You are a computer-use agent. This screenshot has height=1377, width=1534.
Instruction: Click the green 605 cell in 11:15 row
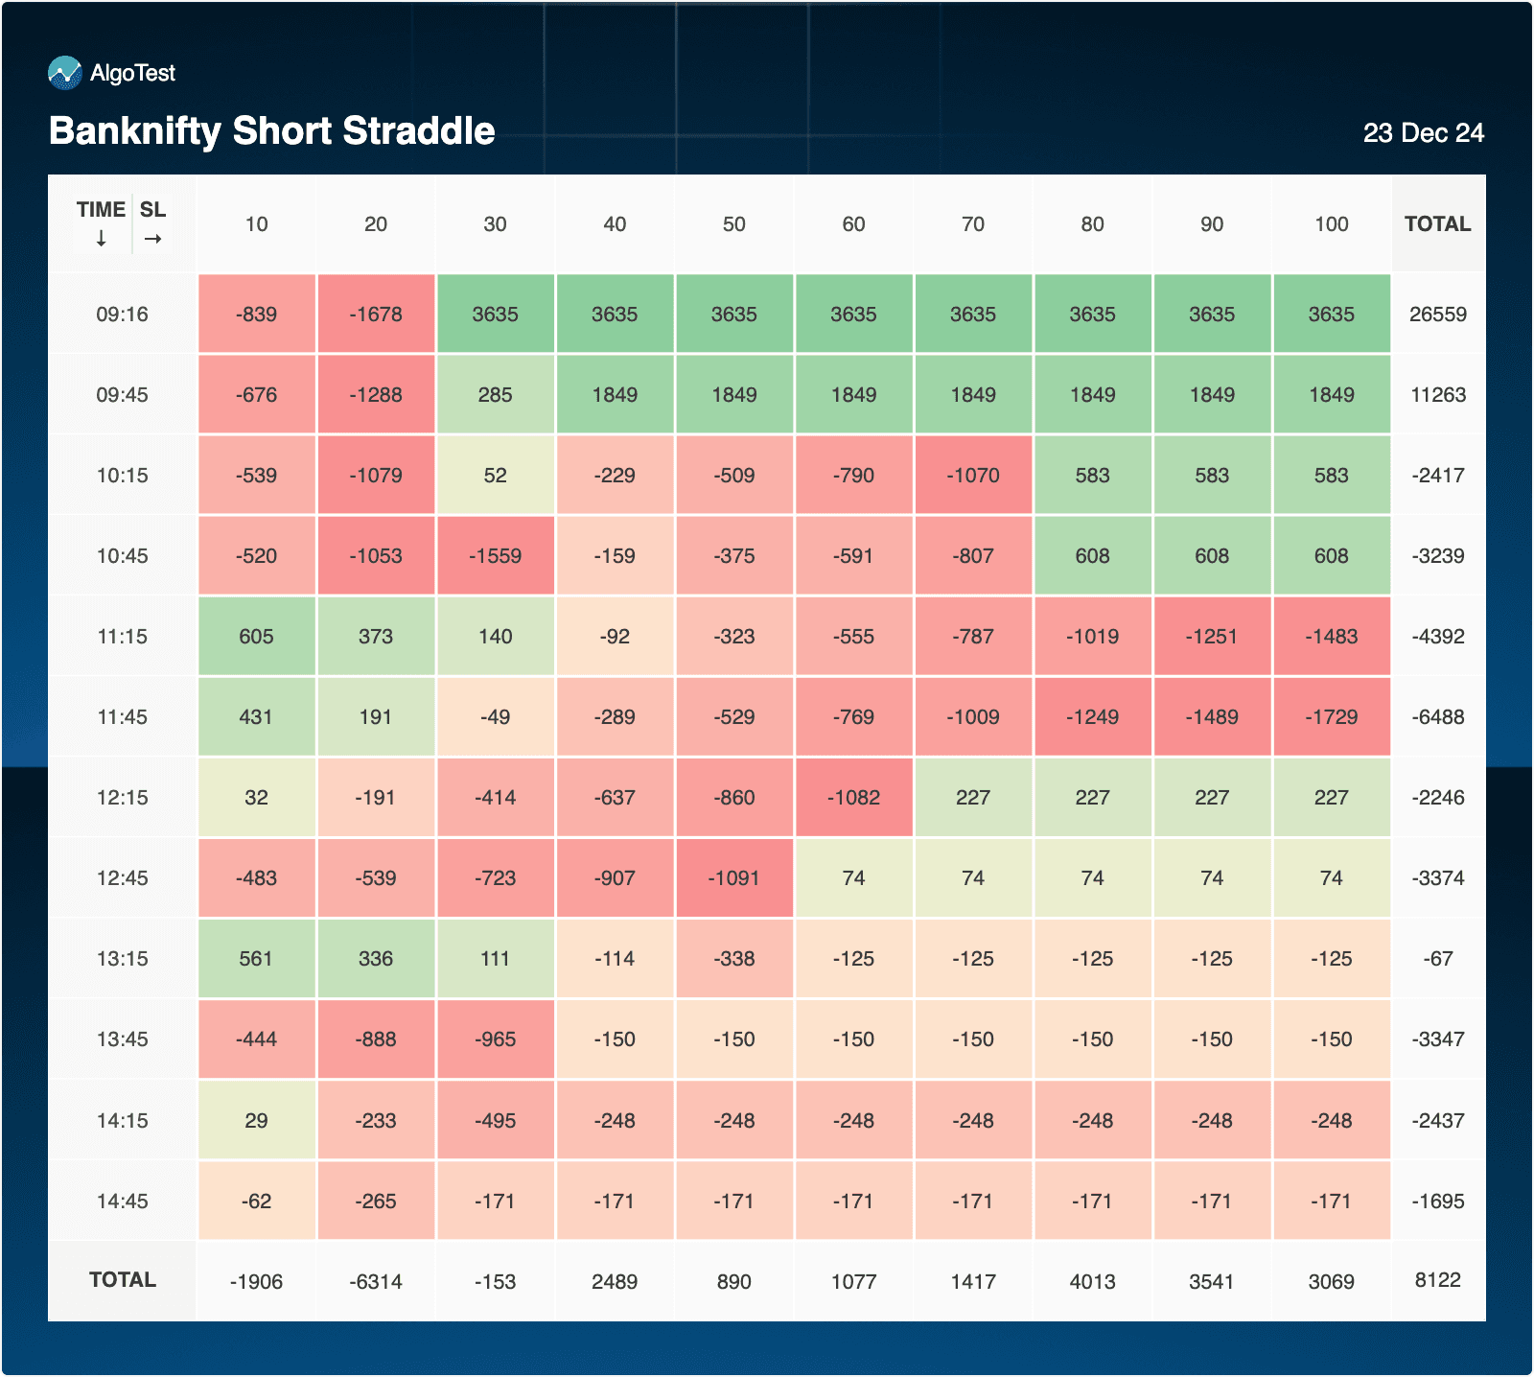(x=256, y=637)
